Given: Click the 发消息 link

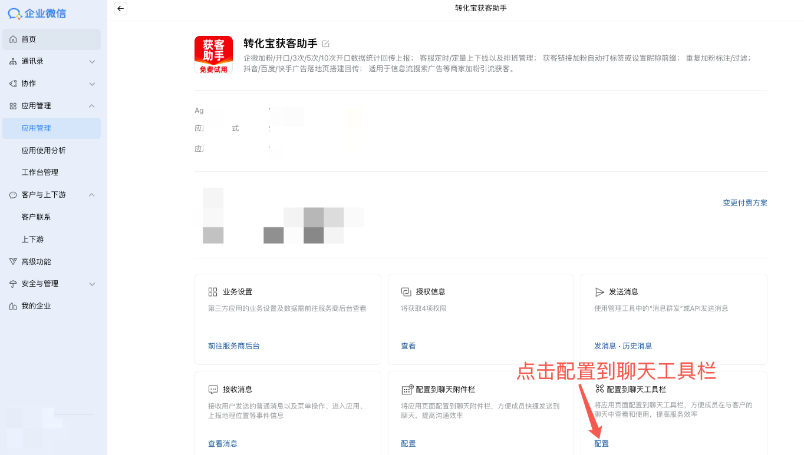Looking at the screenshot, I should (x=605, y=346).
